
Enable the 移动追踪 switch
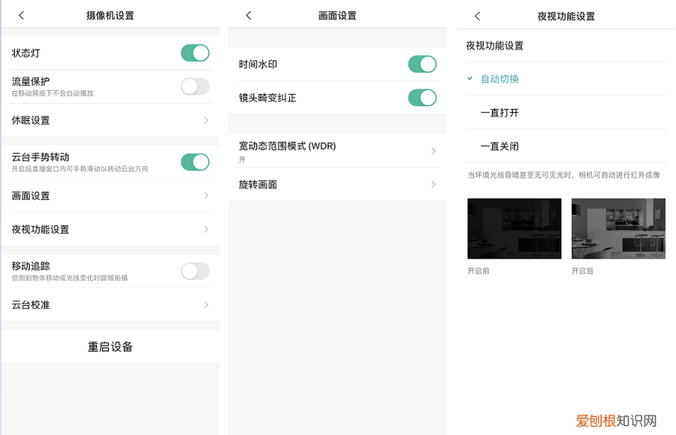pyautogui.click(x=195, y=271)
